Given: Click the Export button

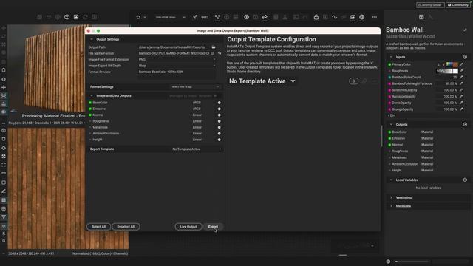Looking at the screenshot, I should [213, 227].
